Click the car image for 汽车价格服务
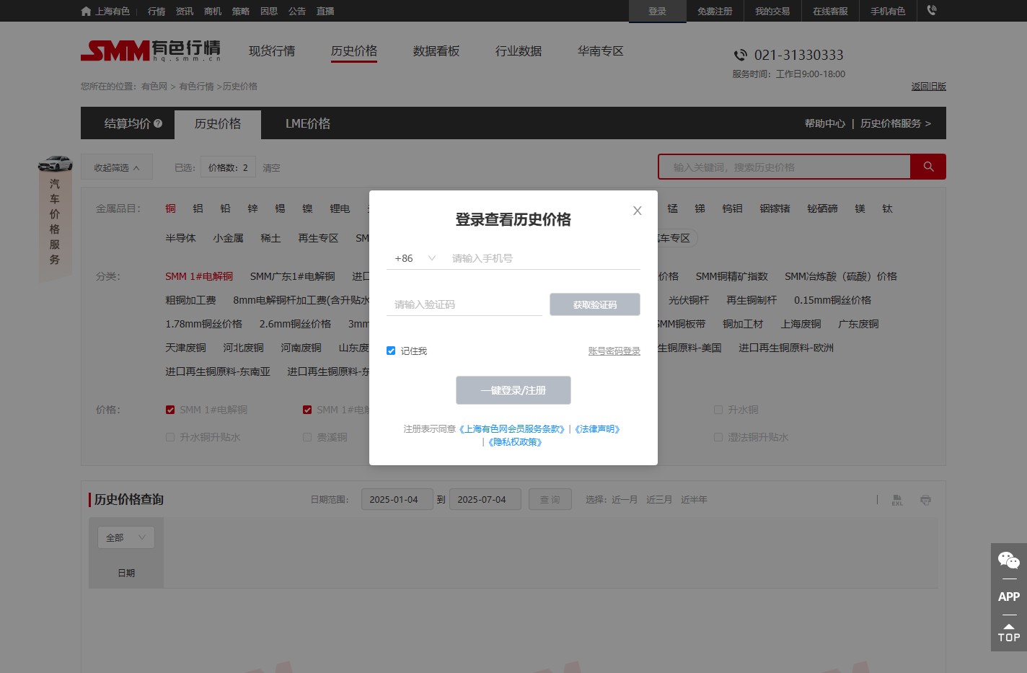 (56, 164)
